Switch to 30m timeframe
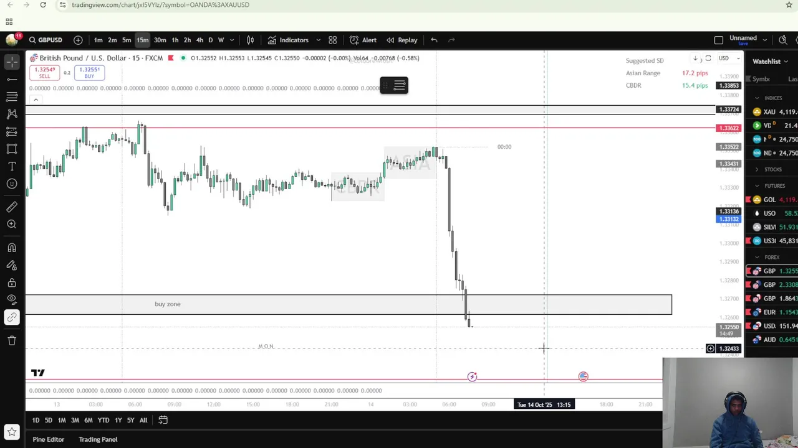Viewport: 798px width, 448px height. point(160,40)
